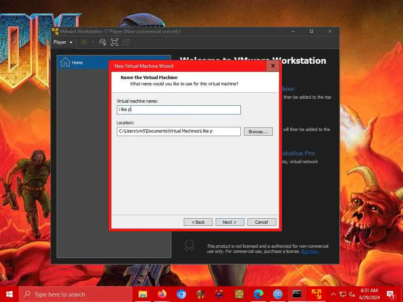Click the 'Virtual machine name:' label

point(137,101)
